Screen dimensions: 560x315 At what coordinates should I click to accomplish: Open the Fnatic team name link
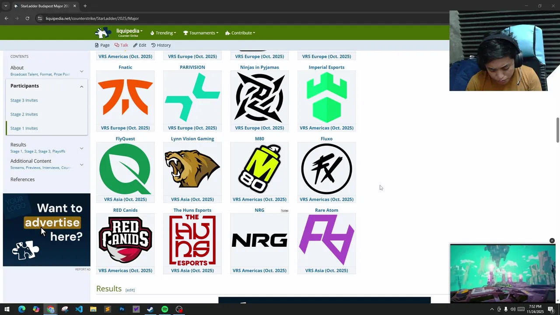tap(125, 67)
